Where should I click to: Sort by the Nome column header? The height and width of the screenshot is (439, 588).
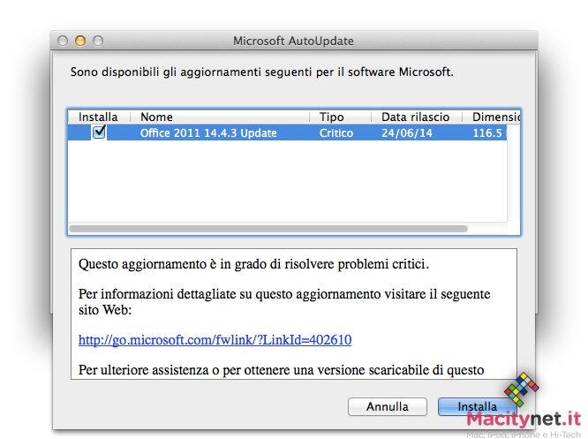pos(220,117)
